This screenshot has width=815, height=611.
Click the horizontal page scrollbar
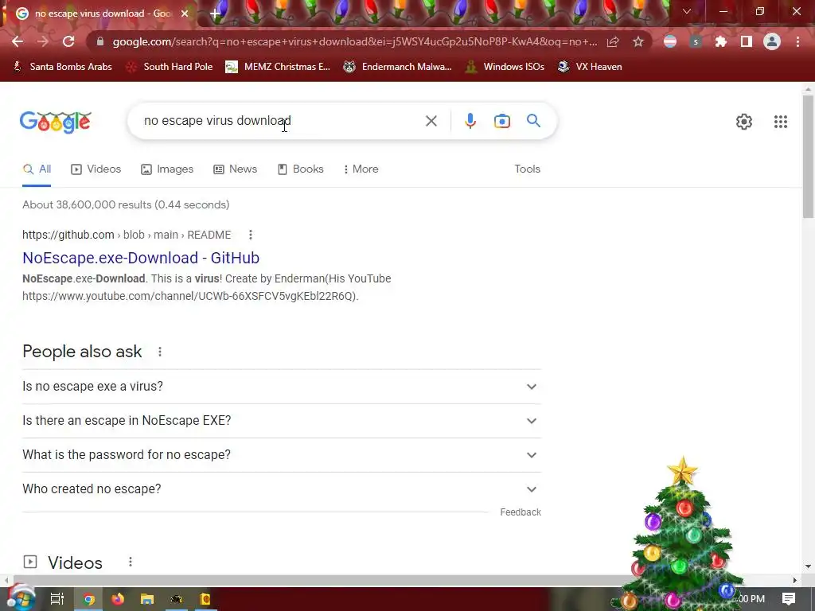[322, 580]
